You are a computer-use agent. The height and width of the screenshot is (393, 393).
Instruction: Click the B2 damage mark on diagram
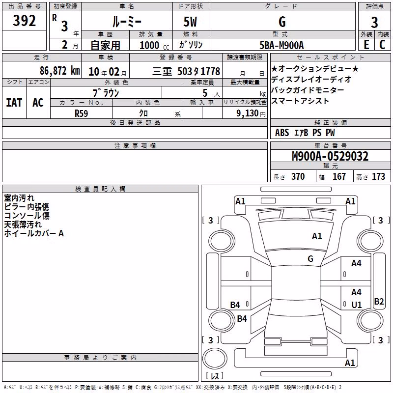[379, 301]
